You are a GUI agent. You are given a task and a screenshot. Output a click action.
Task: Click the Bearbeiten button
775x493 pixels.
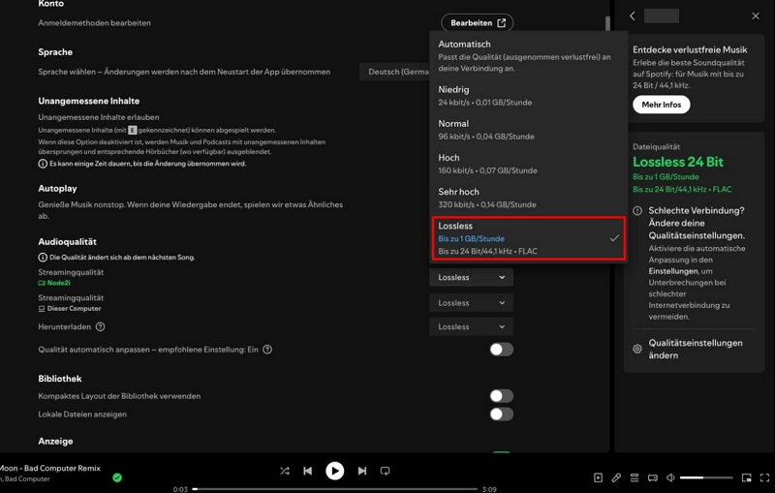point(478,22)
